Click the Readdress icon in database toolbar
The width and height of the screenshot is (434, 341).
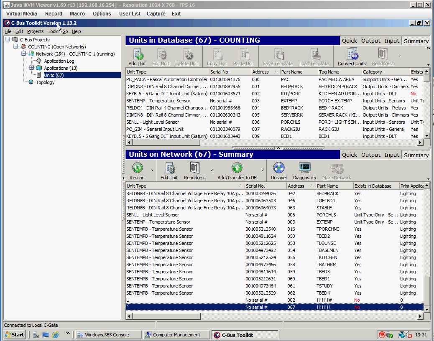pos(383,53)
